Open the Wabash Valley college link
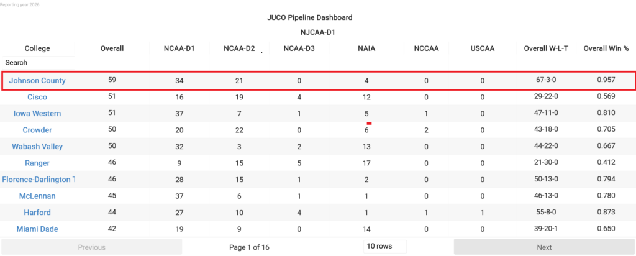Viewport: 636px width, 256px height. [x=37, y=147]
